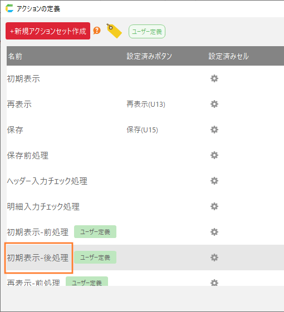Screen dimensions: 284x312
Task: Open gear settings for 初期表示-後処理 row
Action: (214, 257)
